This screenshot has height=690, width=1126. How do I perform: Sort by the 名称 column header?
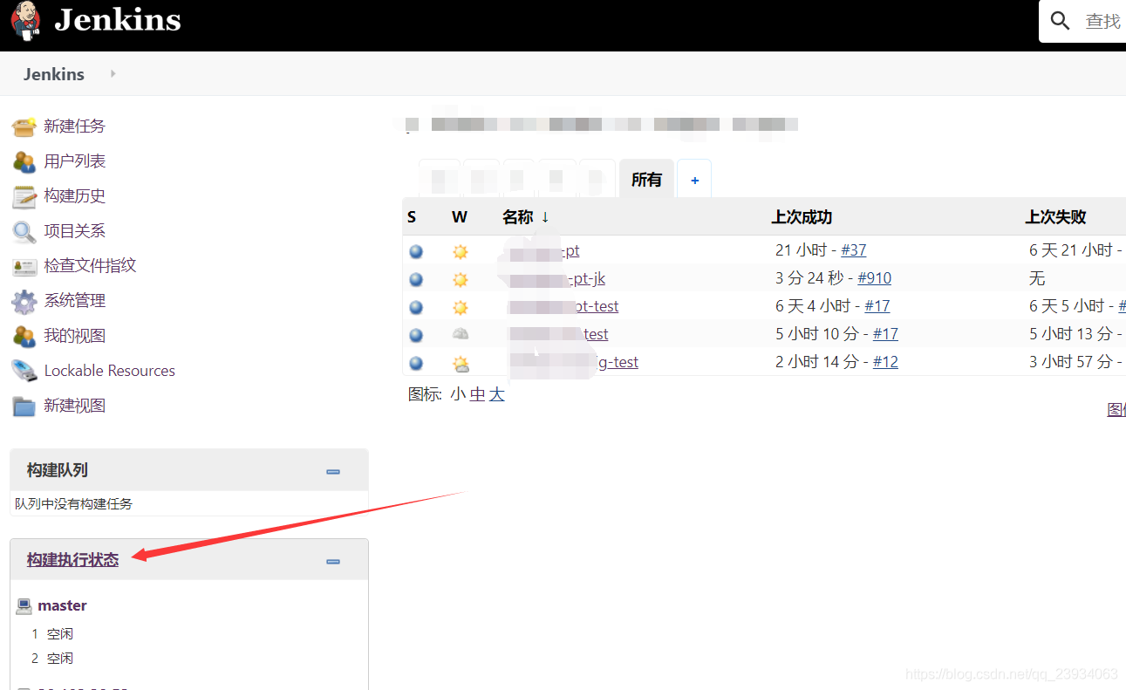point(526,217)
